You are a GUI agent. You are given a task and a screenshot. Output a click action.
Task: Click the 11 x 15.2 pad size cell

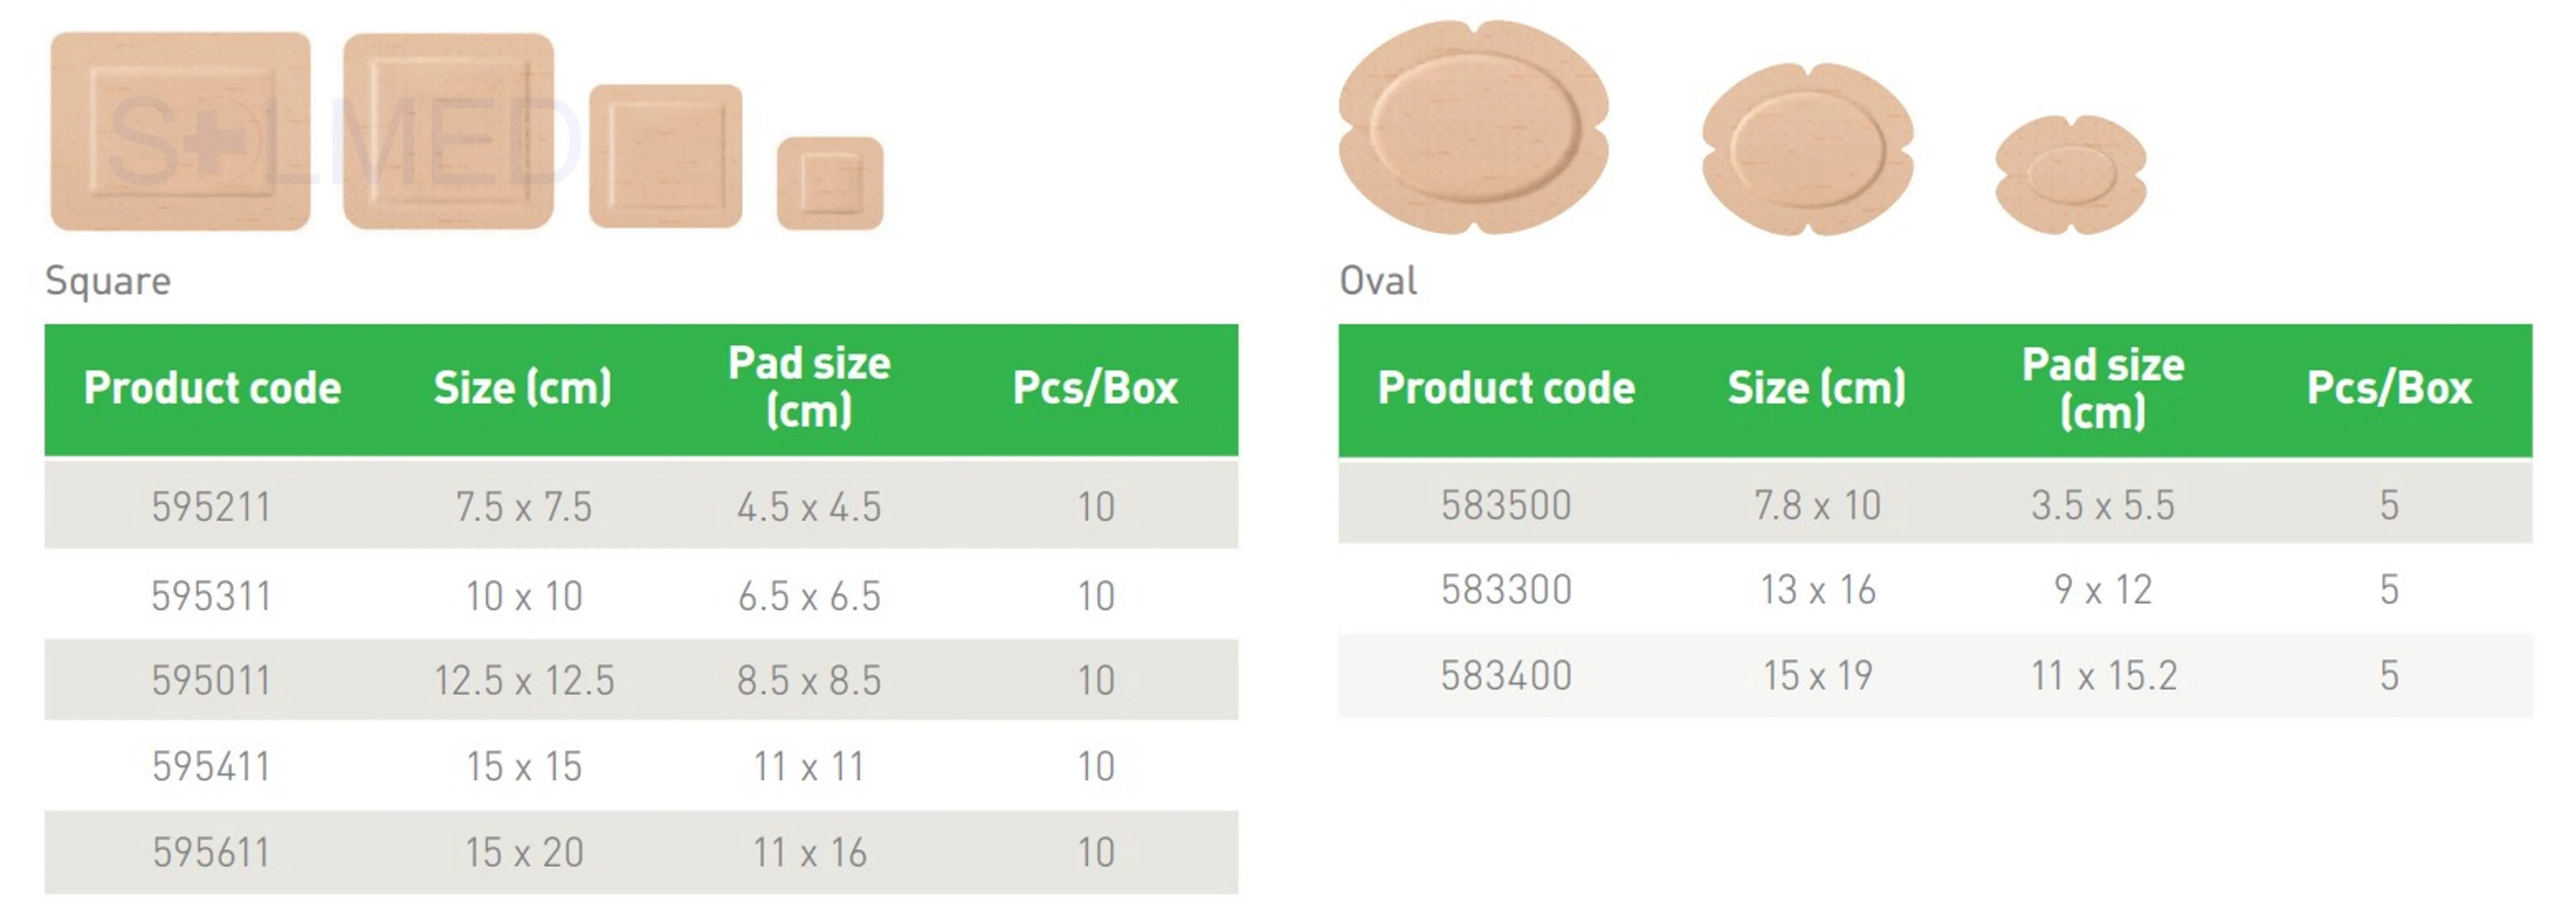[x=2103, y=676]
